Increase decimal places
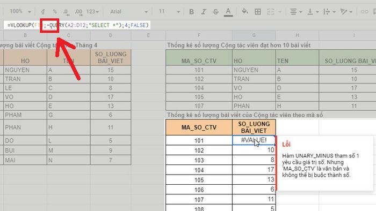Viewport: 376px width, 211px height. [78, 11]
